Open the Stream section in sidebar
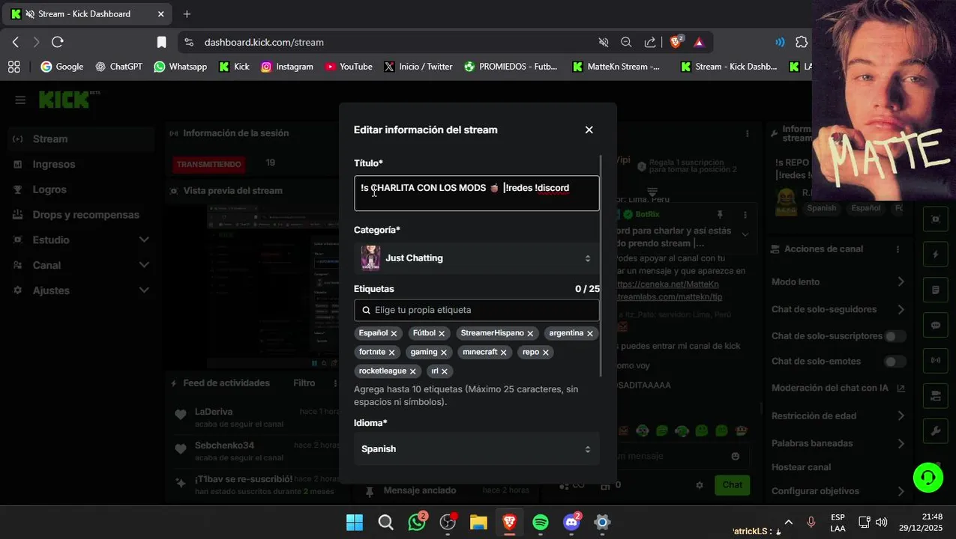Image resolution: width=956 pixels, height=539 pixels. pos(81,139)
